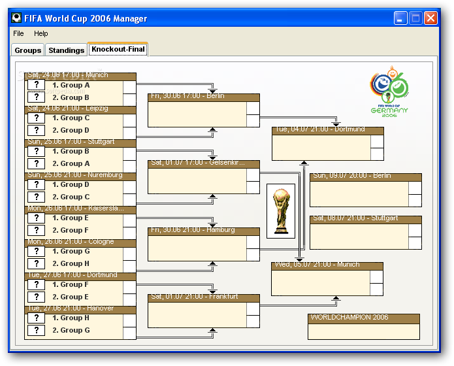Select the Stuttgart match header Sun, 25.06 17:00
The width and height of the screenshot is (454, 366).
click(80, 143)
